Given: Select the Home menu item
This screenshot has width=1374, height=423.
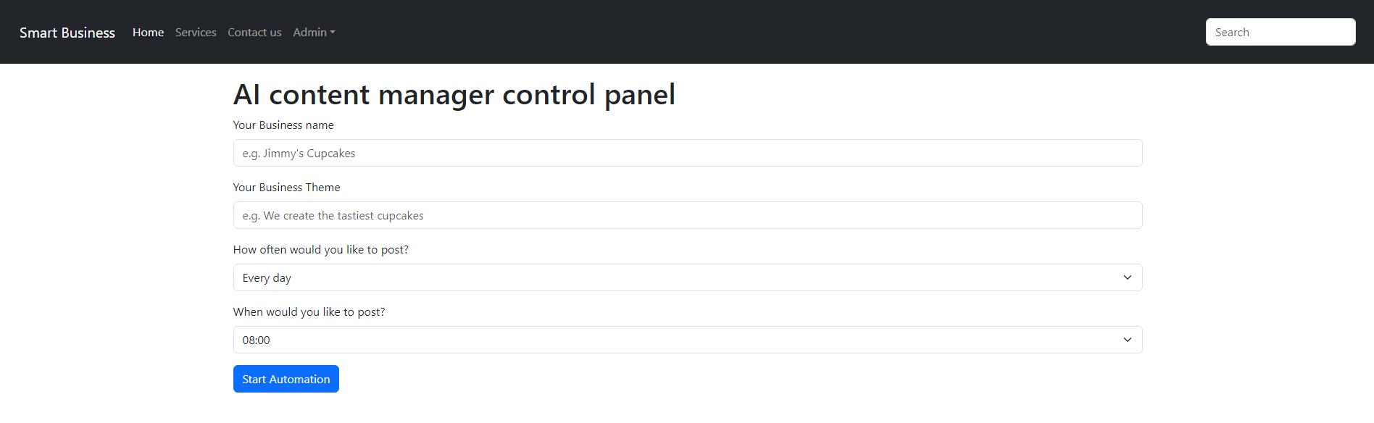Looking at the screenshot, I should pyautogui.click(x=148, y=32).
